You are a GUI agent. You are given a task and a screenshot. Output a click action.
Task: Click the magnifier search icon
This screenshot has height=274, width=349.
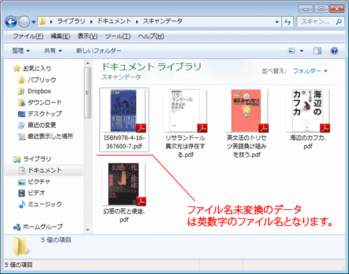pos(339,22)
